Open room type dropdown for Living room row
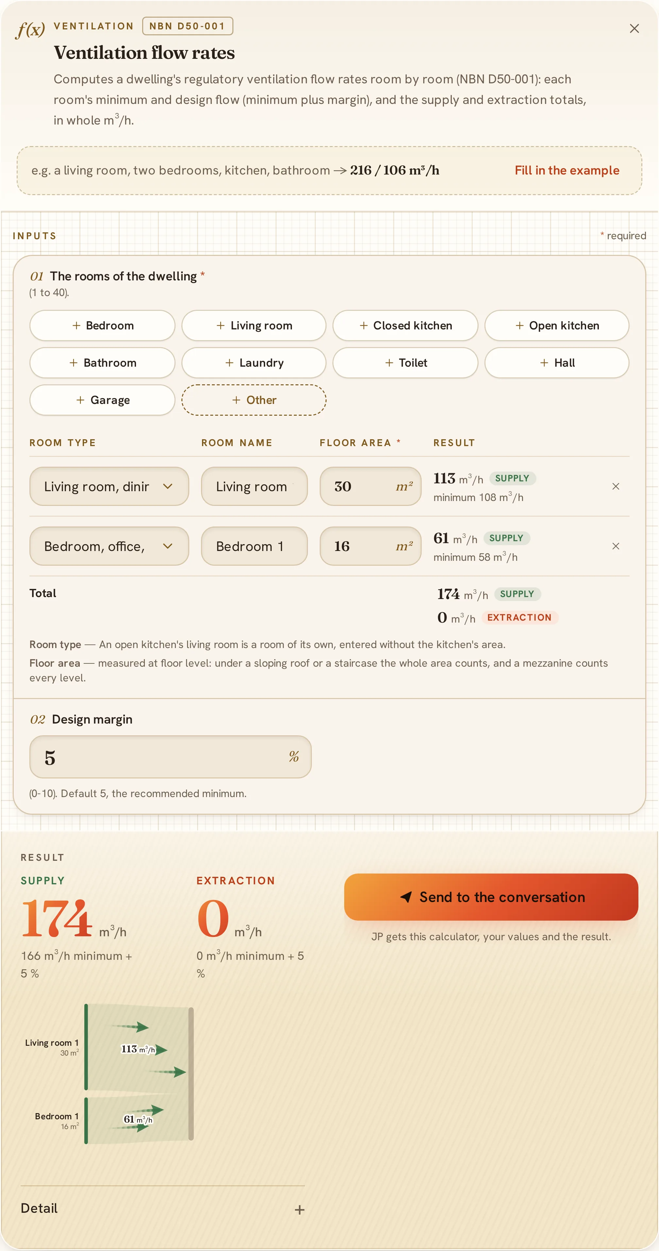The image size is (659, 1251). tap(109, 487)
